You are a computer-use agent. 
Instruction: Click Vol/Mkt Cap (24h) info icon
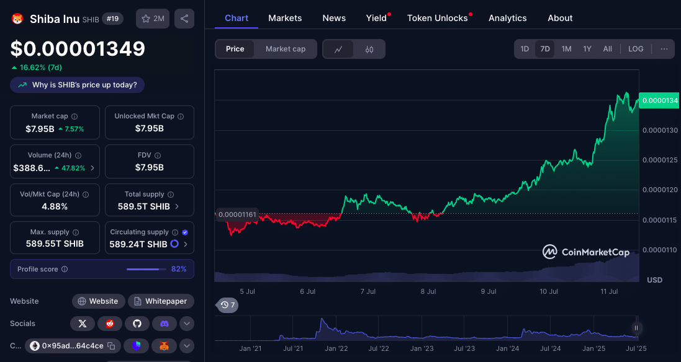click(86, 194)
